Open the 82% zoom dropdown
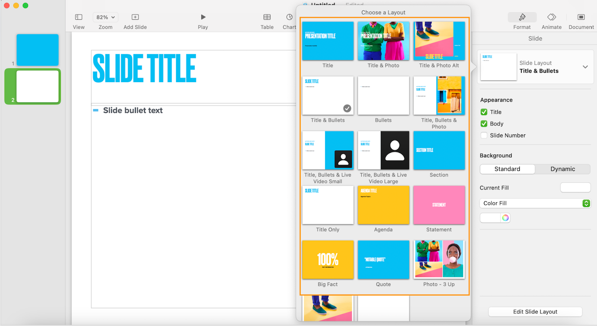 coord(105,17)
